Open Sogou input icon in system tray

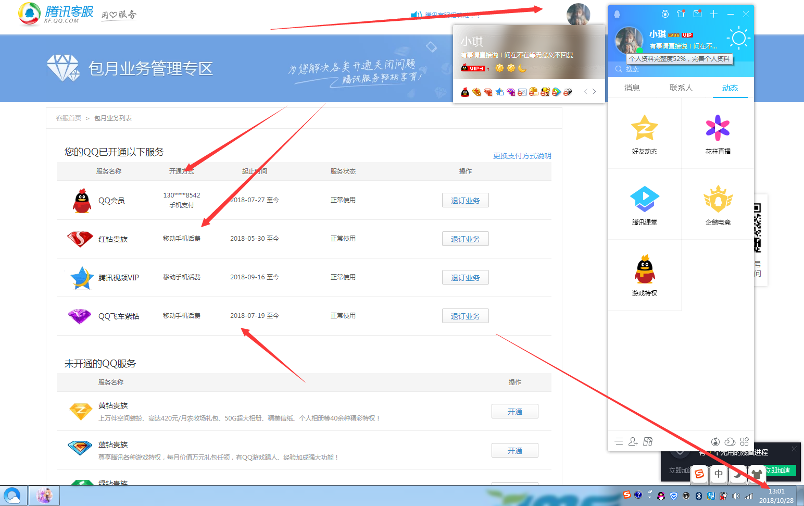627,495
